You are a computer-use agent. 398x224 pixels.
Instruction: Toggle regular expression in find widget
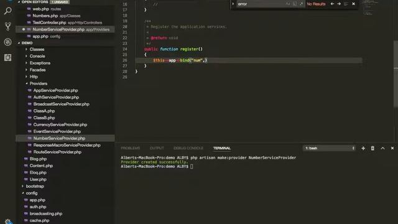pos(301,4)
